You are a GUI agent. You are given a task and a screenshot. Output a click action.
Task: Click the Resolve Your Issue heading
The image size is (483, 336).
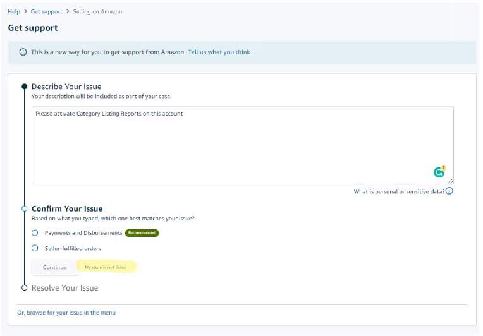tap(64, 288)
